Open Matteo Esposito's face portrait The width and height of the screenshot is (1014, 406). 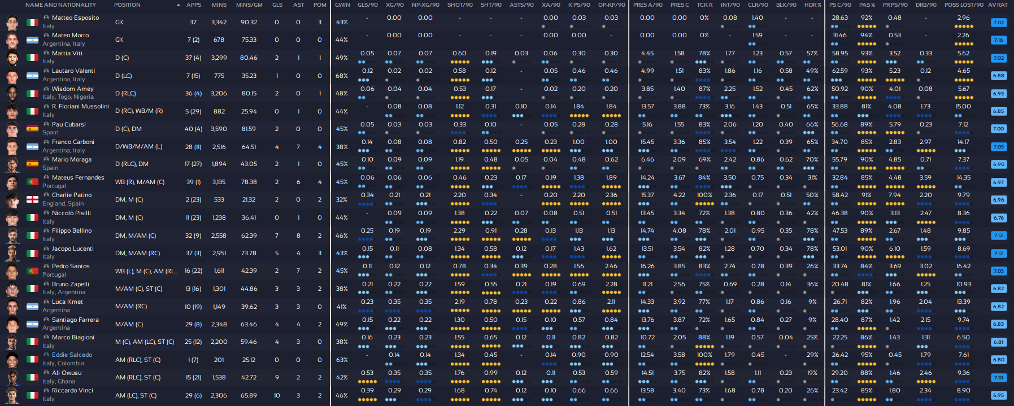coord(12,23)
